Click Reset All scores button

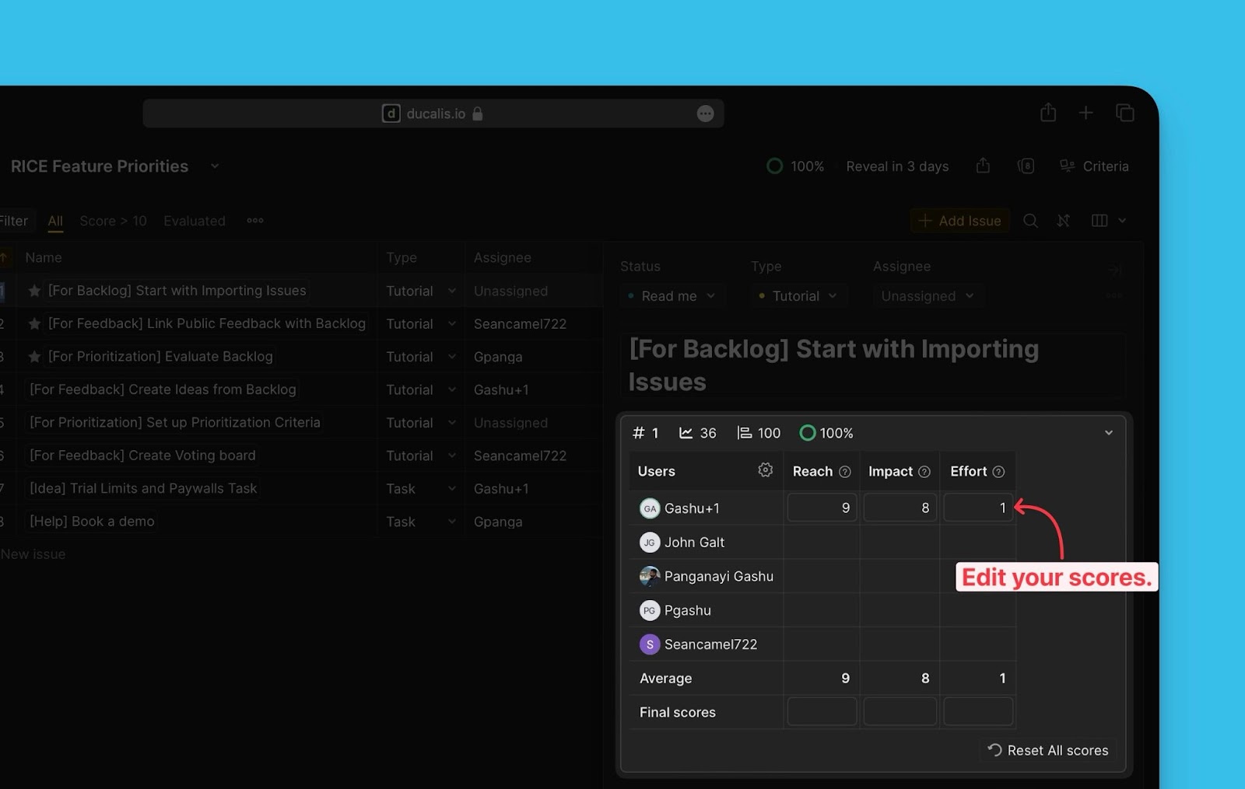(1047, 750)
